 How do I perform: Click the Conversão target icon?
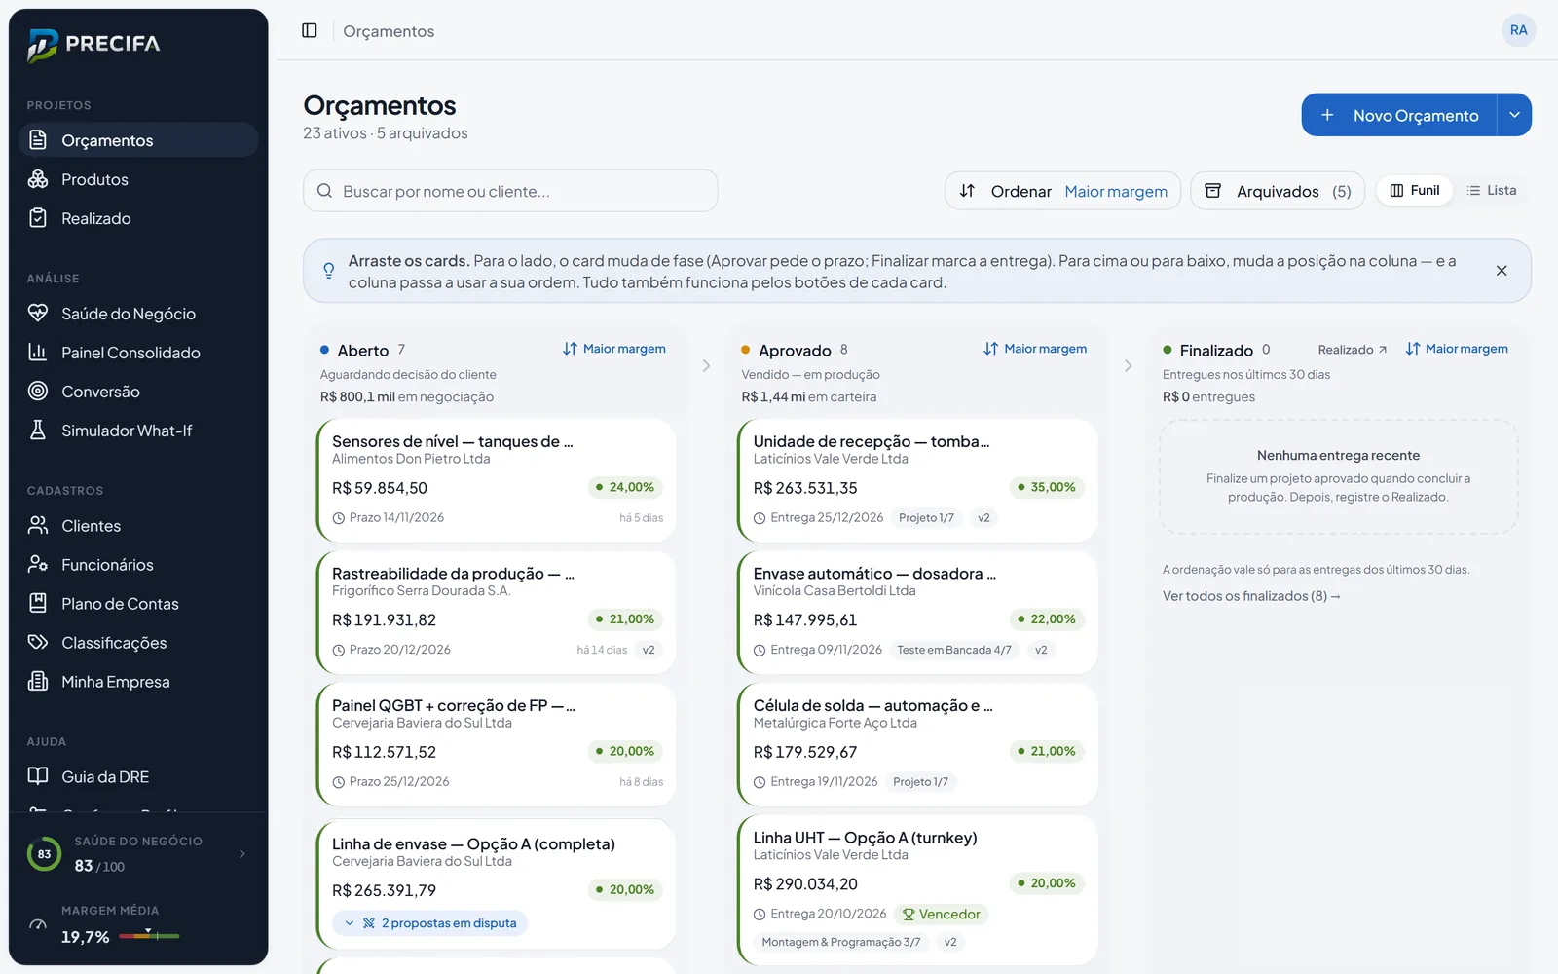coord(38,392)
